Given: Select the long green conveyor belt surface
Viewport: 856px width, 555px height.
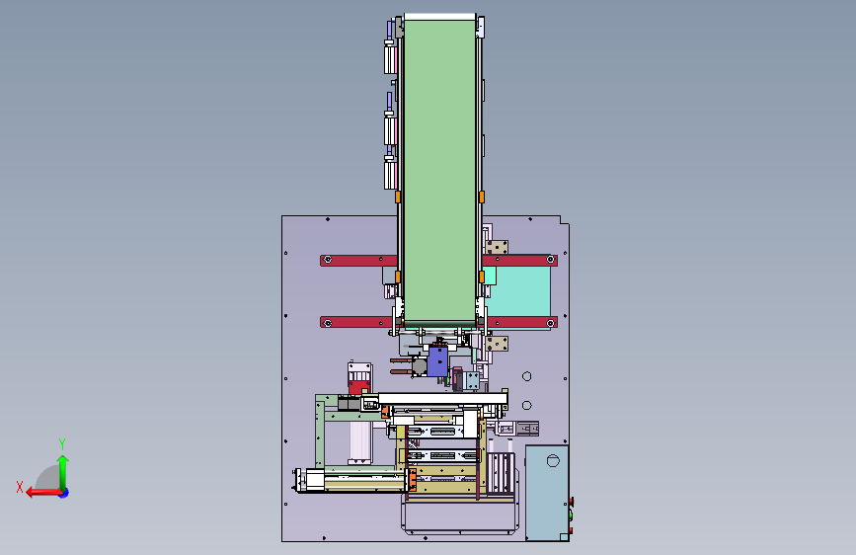Looking at the screenshot, I should pos(439,171).
